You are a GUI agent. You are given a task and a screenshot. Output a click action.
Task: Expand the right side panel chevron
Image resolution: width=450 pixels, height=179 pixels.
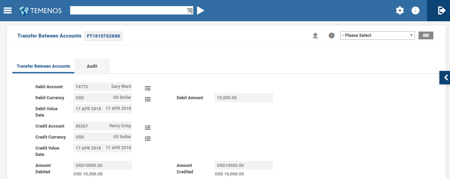tap(445, 77)
